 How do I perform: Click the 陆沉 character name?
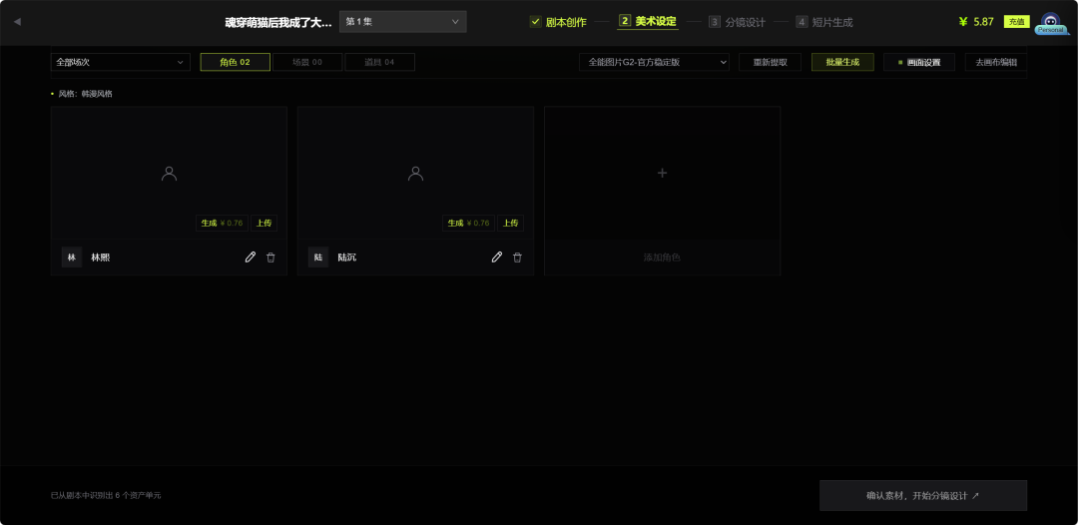click(x=347, y=258)
